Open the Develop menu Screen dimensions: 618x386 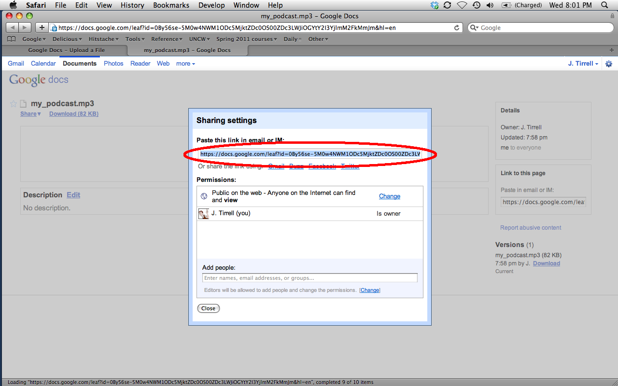pyautogui.click(x=211, y=5)
